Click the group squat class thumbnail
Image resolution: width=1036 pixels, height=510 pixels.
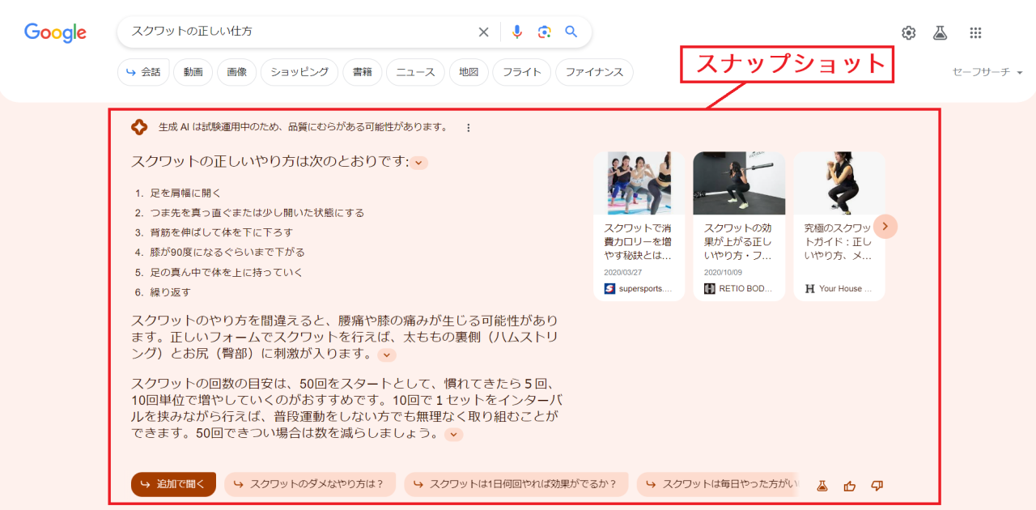639,183
